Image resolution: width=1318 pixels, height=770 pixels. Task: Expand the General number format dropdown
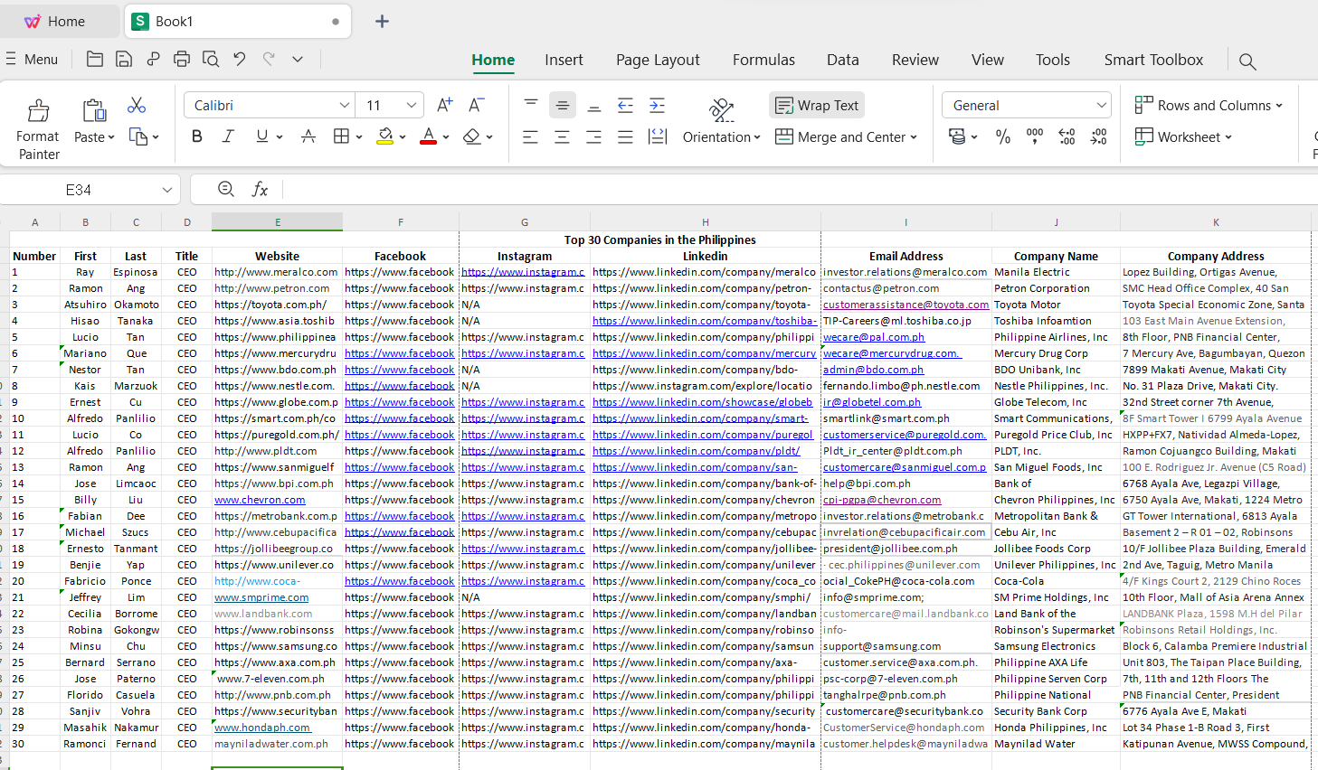(1101, 106)
